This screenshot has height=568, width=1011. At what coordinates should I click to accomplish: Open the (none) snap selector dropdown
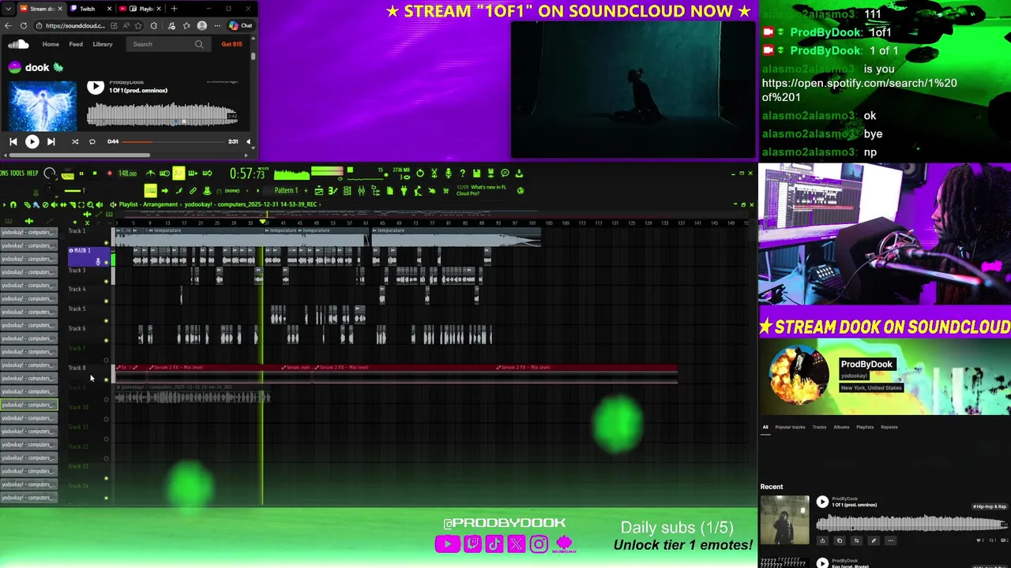coord(232,190)
